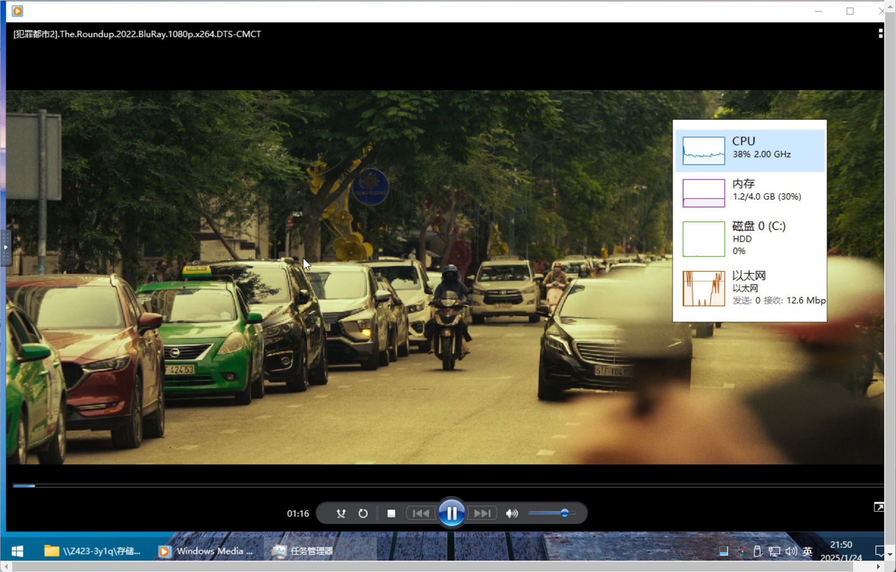Select the CPU performance item
The image size is (896, 572).
750,151
